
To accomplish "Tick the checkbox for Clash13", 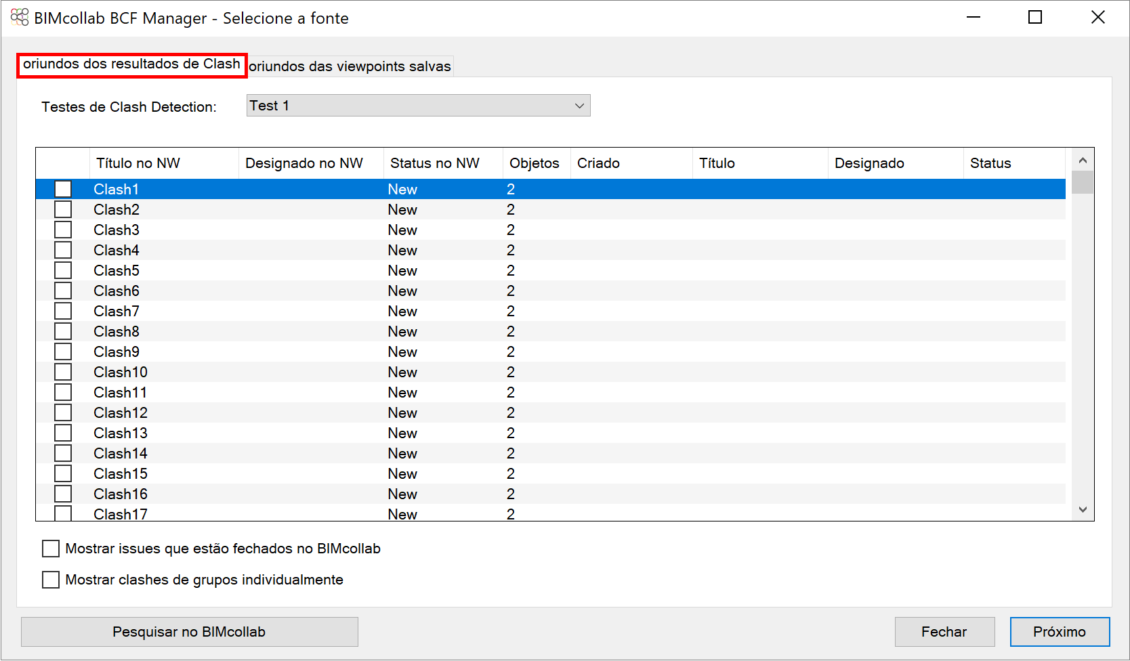I will click(x=63, y=433).
